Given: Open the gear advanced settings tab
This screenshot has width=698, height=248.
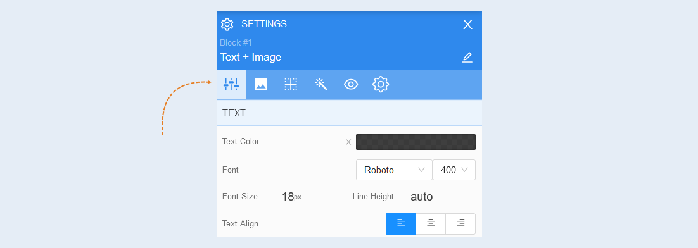Looking at the screenshot, I should coord(381,84).
